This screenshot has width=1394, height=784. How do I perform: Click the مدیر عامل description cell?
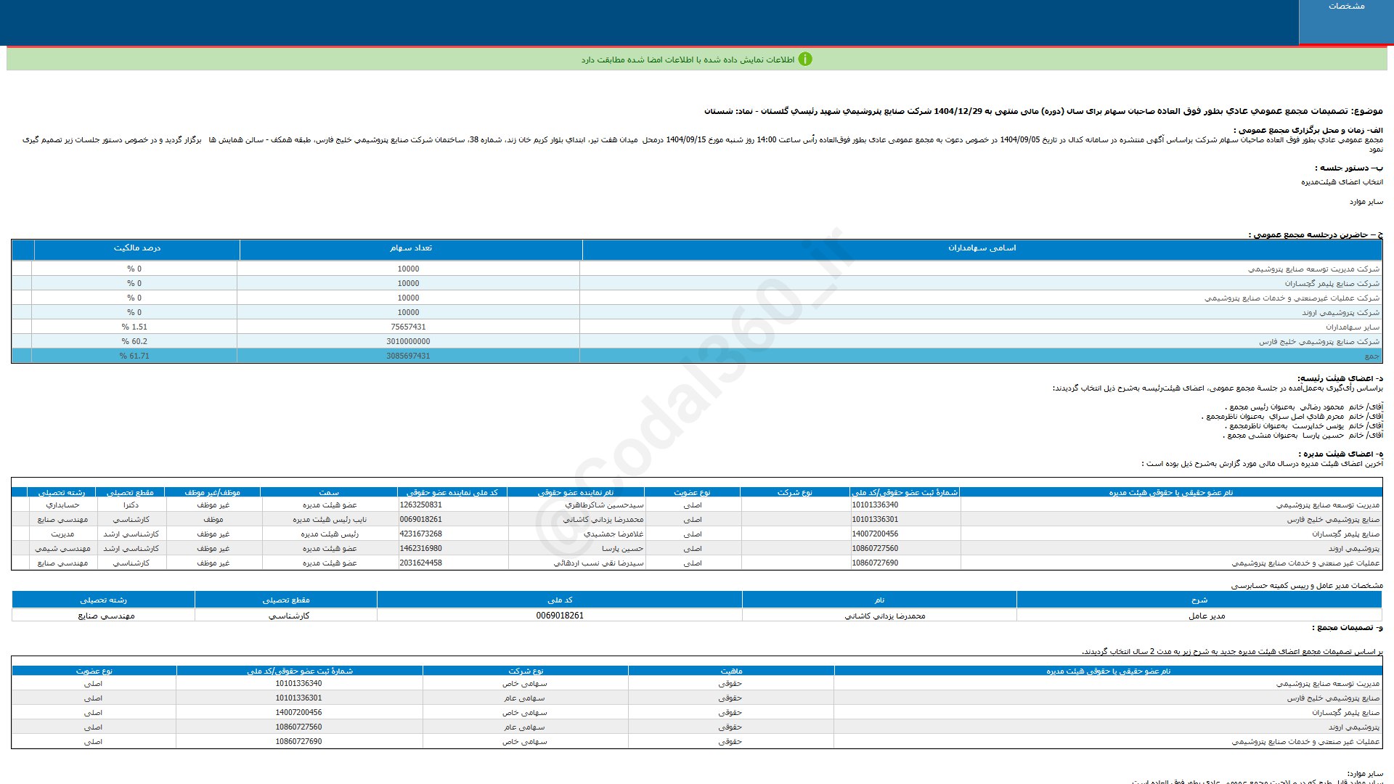pos(1206,616)
